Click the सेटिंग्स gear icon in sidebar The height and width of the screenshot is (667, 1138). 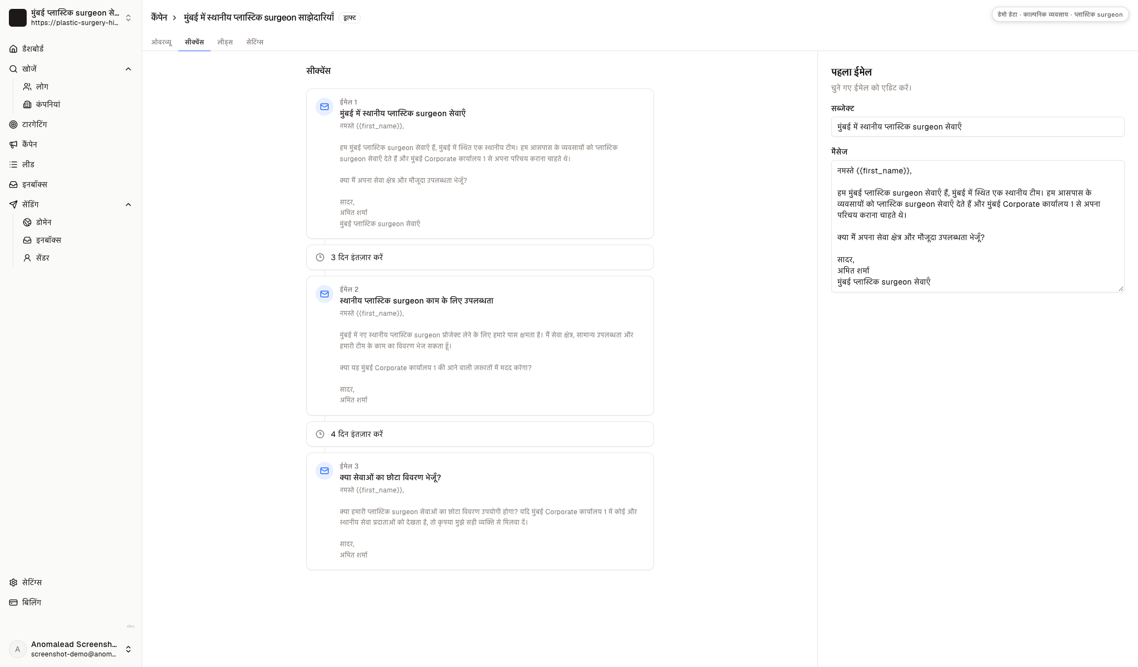13,583
